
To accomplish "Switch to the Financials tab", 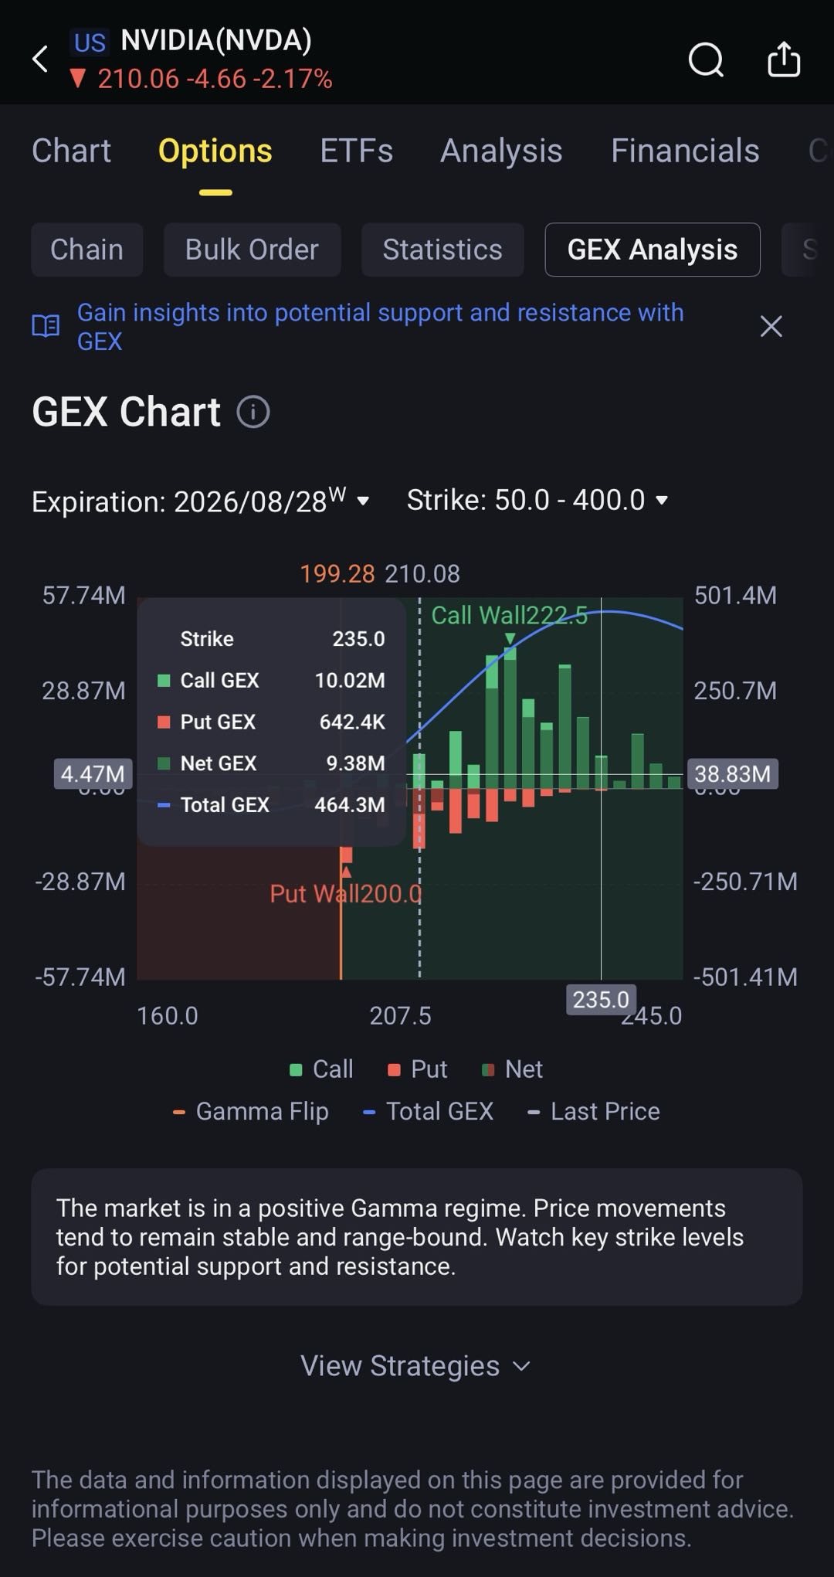I will tap(685, 151).
